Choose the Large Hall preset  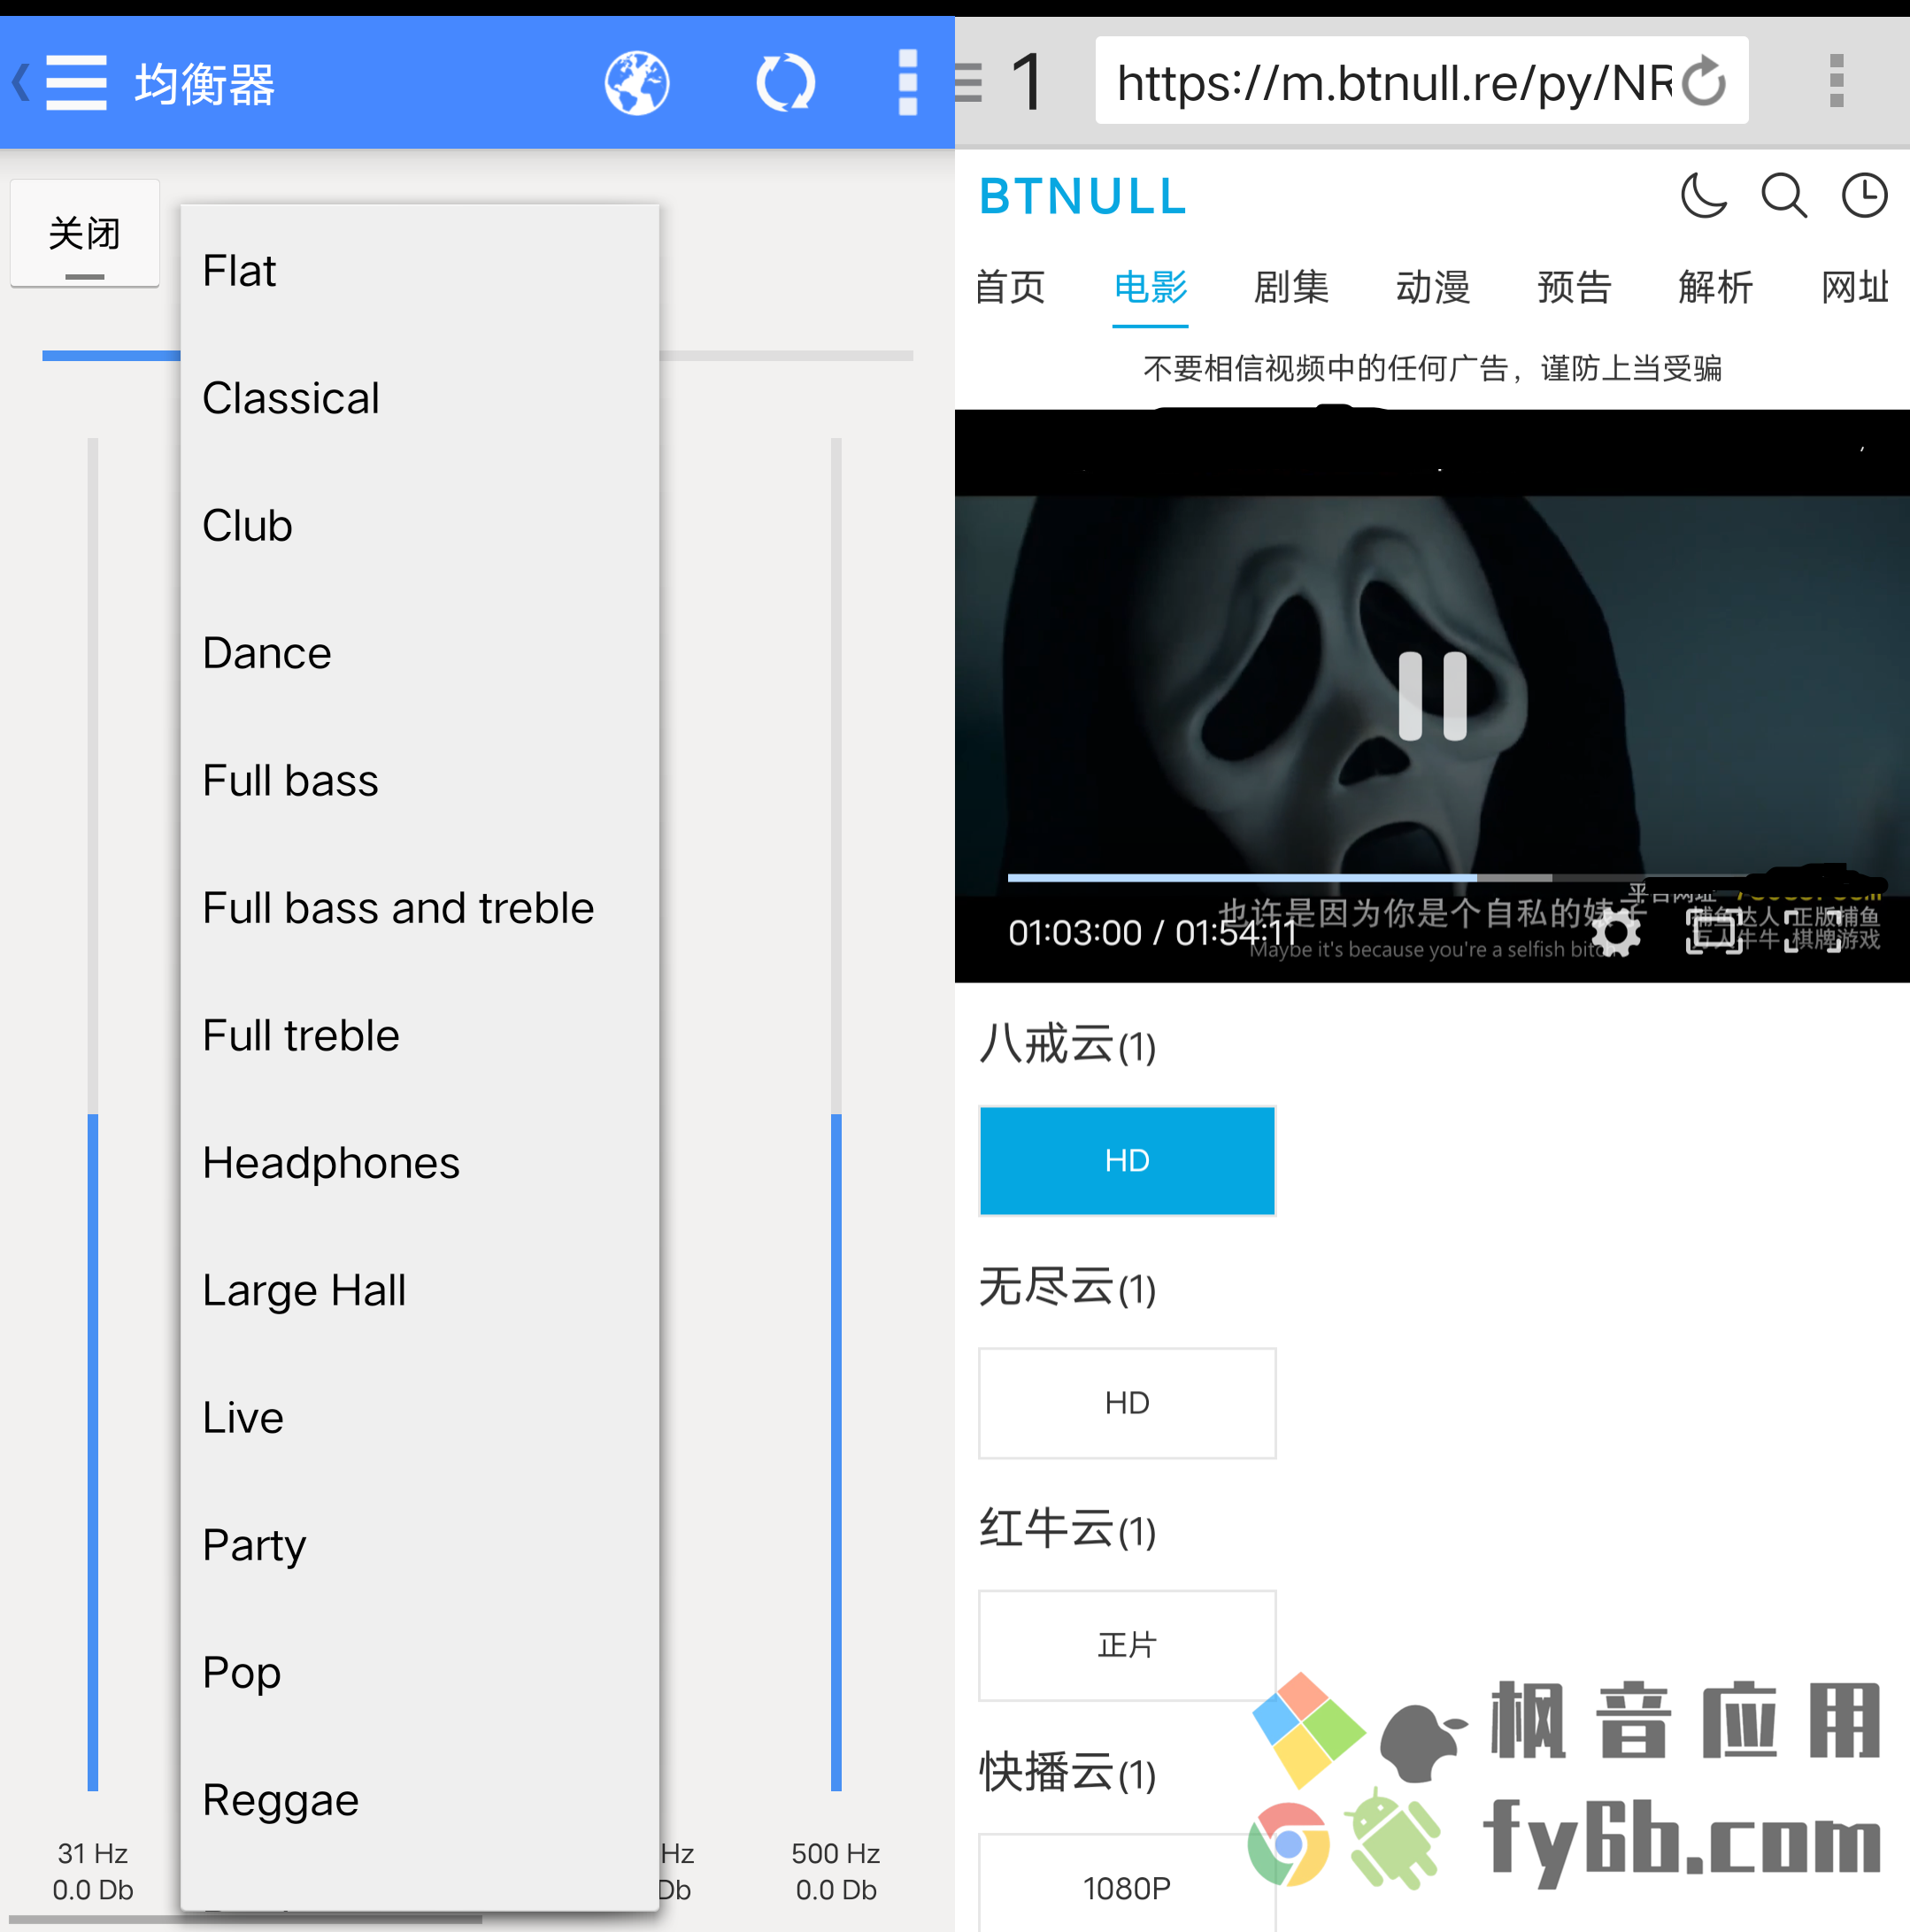(419, 1290)
